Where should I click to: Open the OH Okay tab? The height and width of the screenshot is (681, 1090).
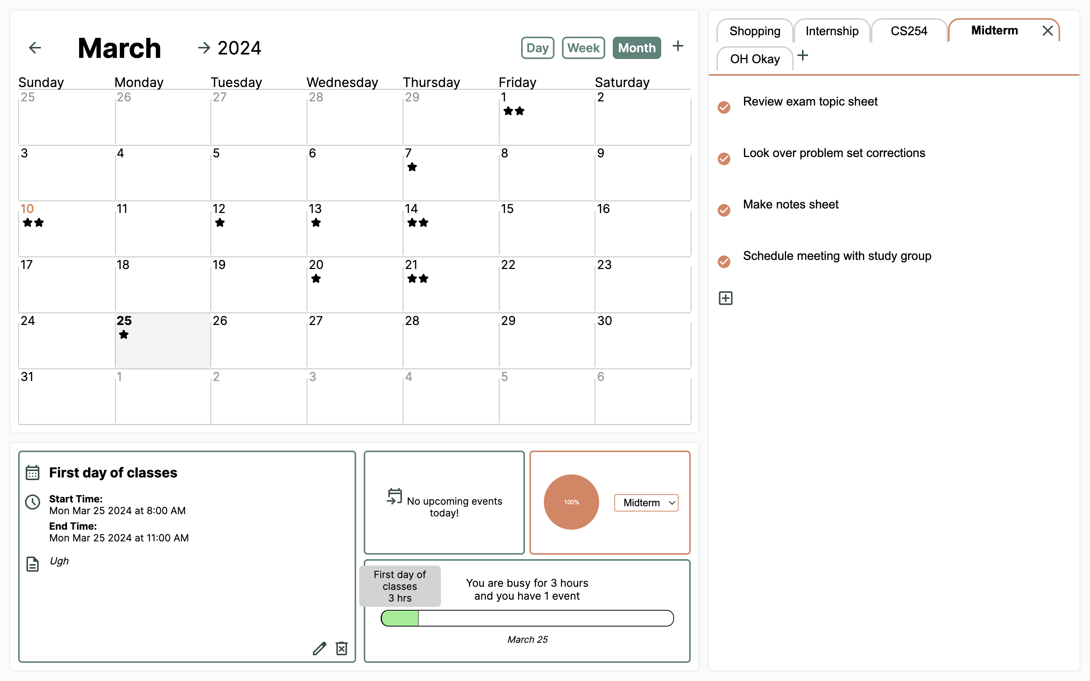click(x=754, y=59)
